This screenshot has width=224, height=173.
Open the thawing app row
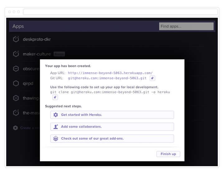(x=31, y=98)
